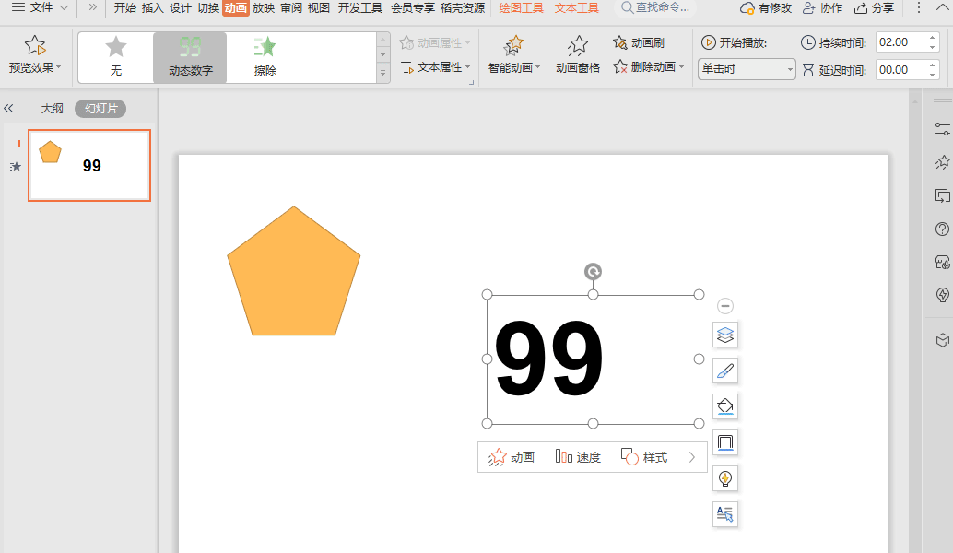Switch to the 文本工具 tab
The height and width of the screenshot is (553, 953).
pos(576,8)
